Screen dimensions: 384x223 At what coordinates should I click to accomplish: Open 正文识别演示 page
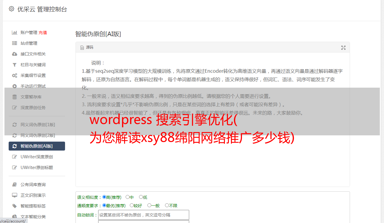tap(33, 195)
